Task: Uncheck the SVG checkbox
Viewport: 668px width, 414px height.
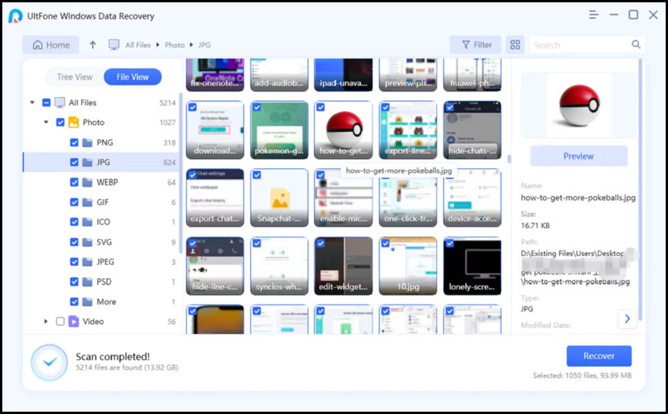Action: (x=74, y=242)
